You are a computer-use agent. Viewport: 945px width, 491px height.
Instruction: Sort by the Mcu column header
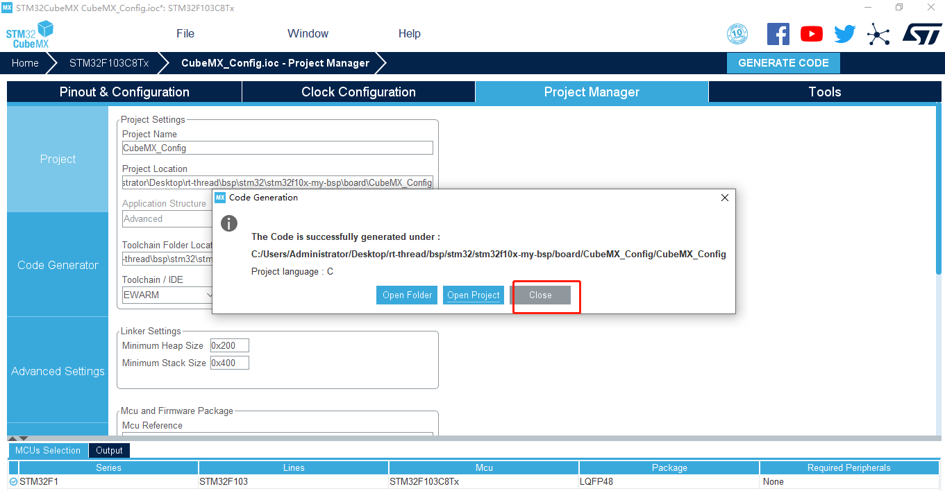tap(484, 467)
